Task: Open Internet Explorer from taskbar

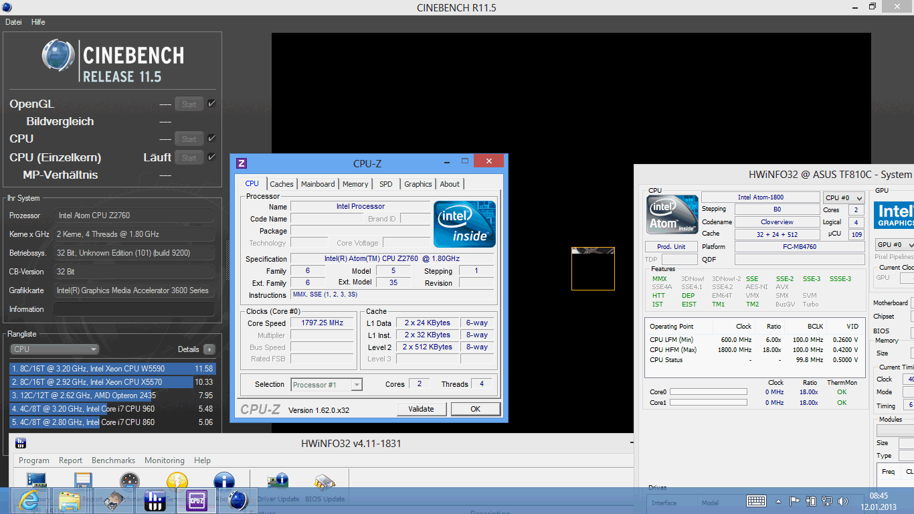Action: click(x=29, y=500)
